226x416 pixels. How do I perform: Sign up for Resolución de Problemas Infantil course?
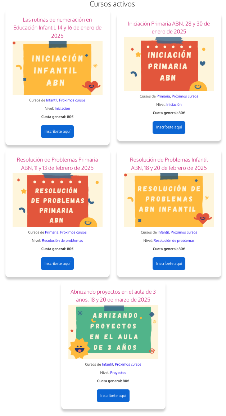coord(169,263)
